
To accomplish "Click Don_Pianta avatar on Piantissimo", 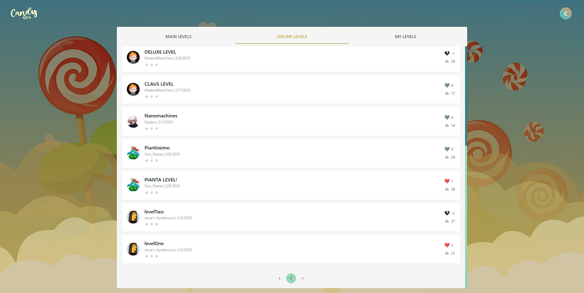I will click(x=133, y=153).
